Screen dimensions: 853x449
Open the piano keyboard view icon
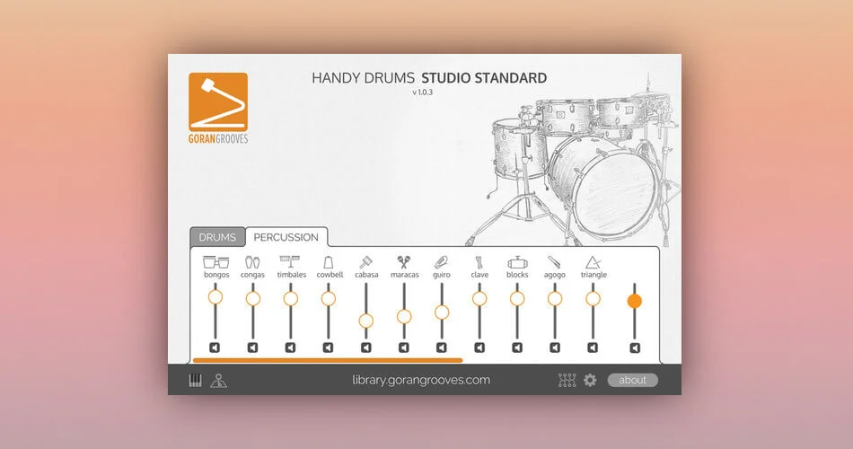[x=196, y=381]
